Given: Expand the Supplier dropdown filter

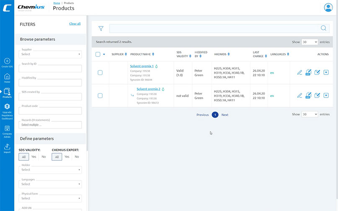Looking at the screenshot, I should (50, 54).
